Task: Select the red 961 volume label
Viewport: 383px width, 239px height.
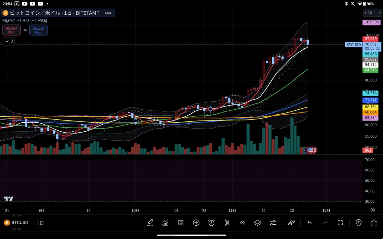Action: (x=368, y=150)
